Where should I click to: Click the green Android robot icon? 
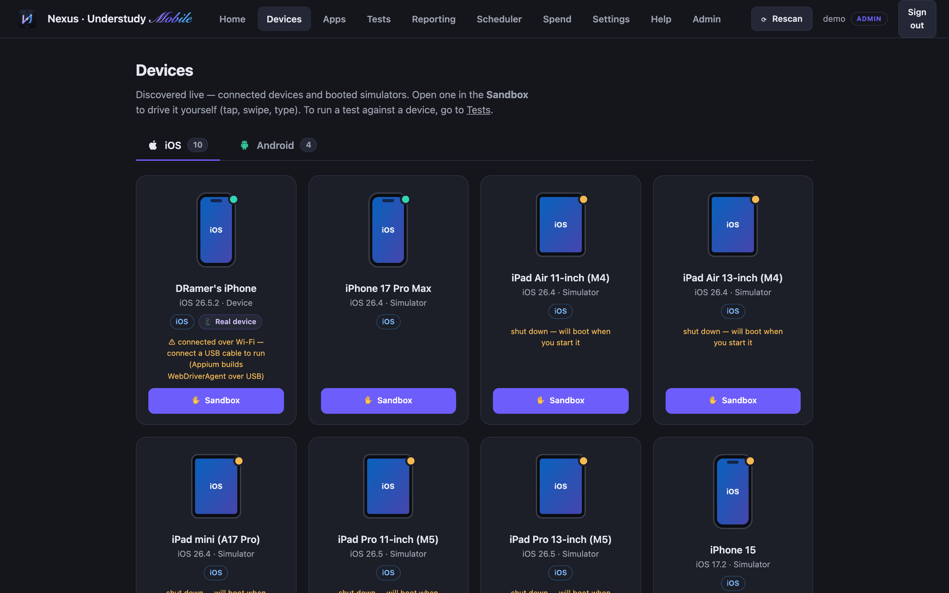point(244,145)
